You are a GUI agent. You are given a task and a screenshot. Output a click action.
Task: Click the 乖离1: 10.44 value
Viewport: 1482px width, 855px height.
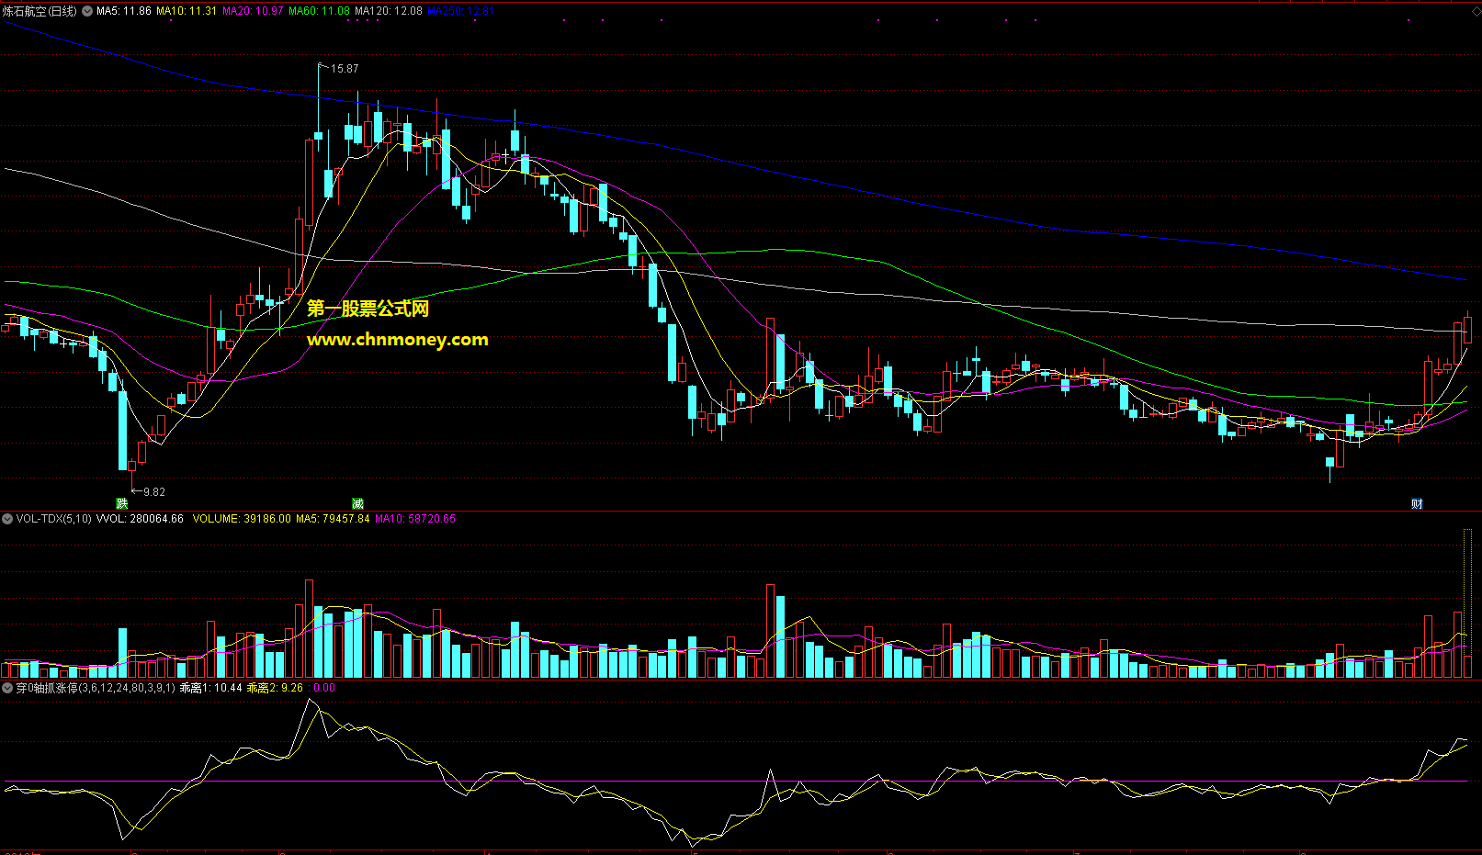pyautogui.click(x=210, y=688)
